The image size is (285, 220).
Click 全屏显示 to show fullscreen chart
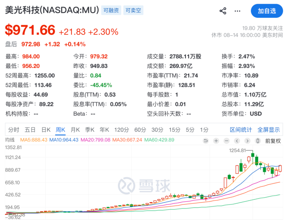point(269,130)
